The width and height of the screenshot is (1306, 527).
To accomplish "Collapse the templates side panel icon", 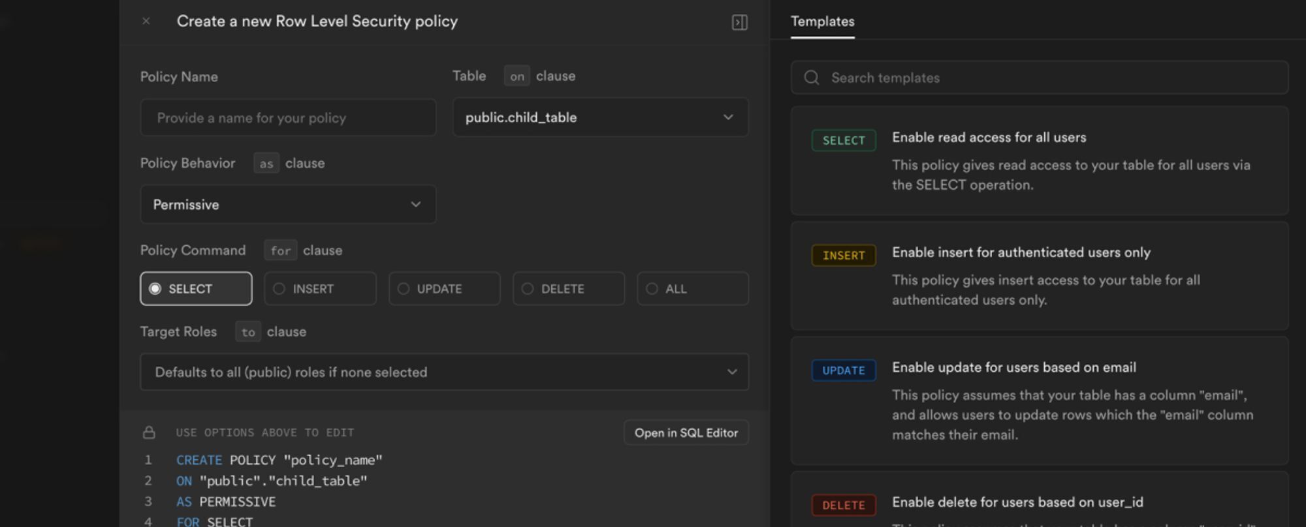I will pyautogui.click(x=739, y=22).
